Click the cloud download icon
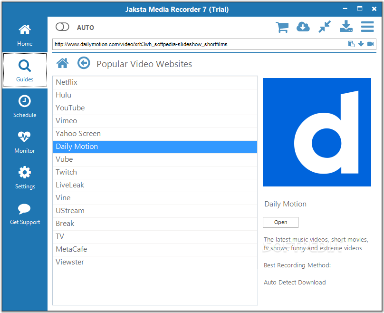Screen dimensions: 384x313 (x=303, y=27)
